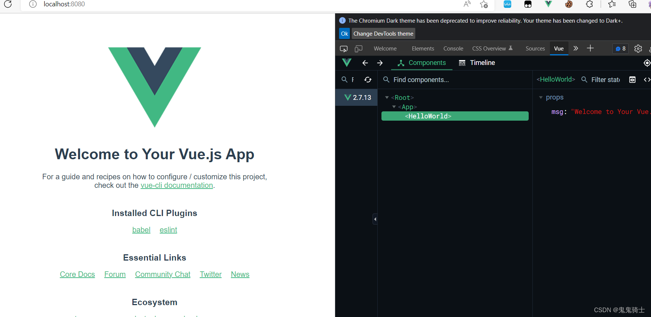Select the HelloWorld component row
The image size is (651, 317).
455,116
